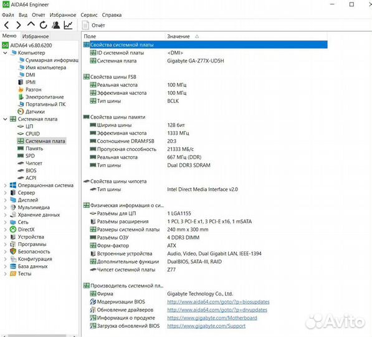This screenshot has height=337, width=372.
Task: Open the Разгон flame icon entry
Action: [x=21, y=90]
